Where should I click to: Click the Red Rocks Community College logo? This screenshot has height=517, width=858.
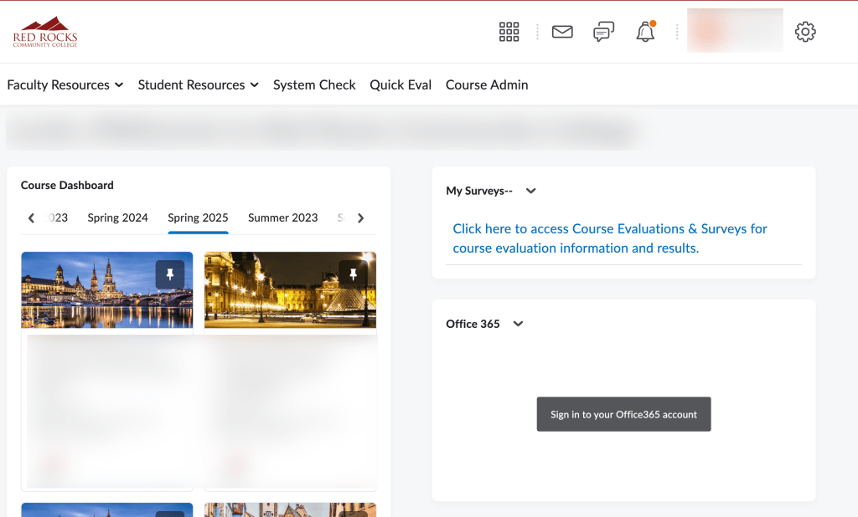(45, 33)
